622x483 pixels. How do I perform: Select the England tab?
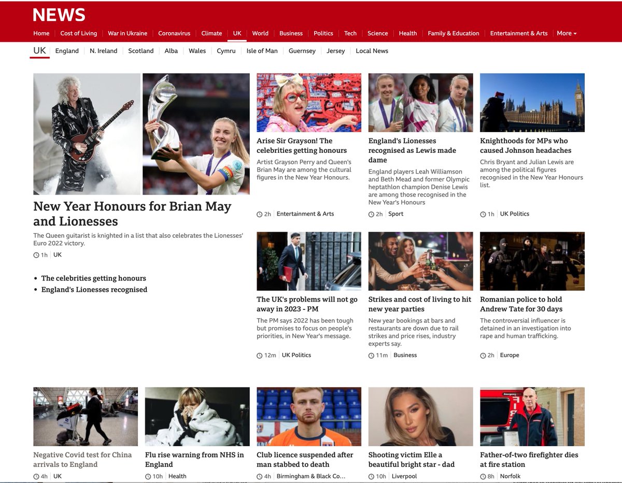click(67, 51)
